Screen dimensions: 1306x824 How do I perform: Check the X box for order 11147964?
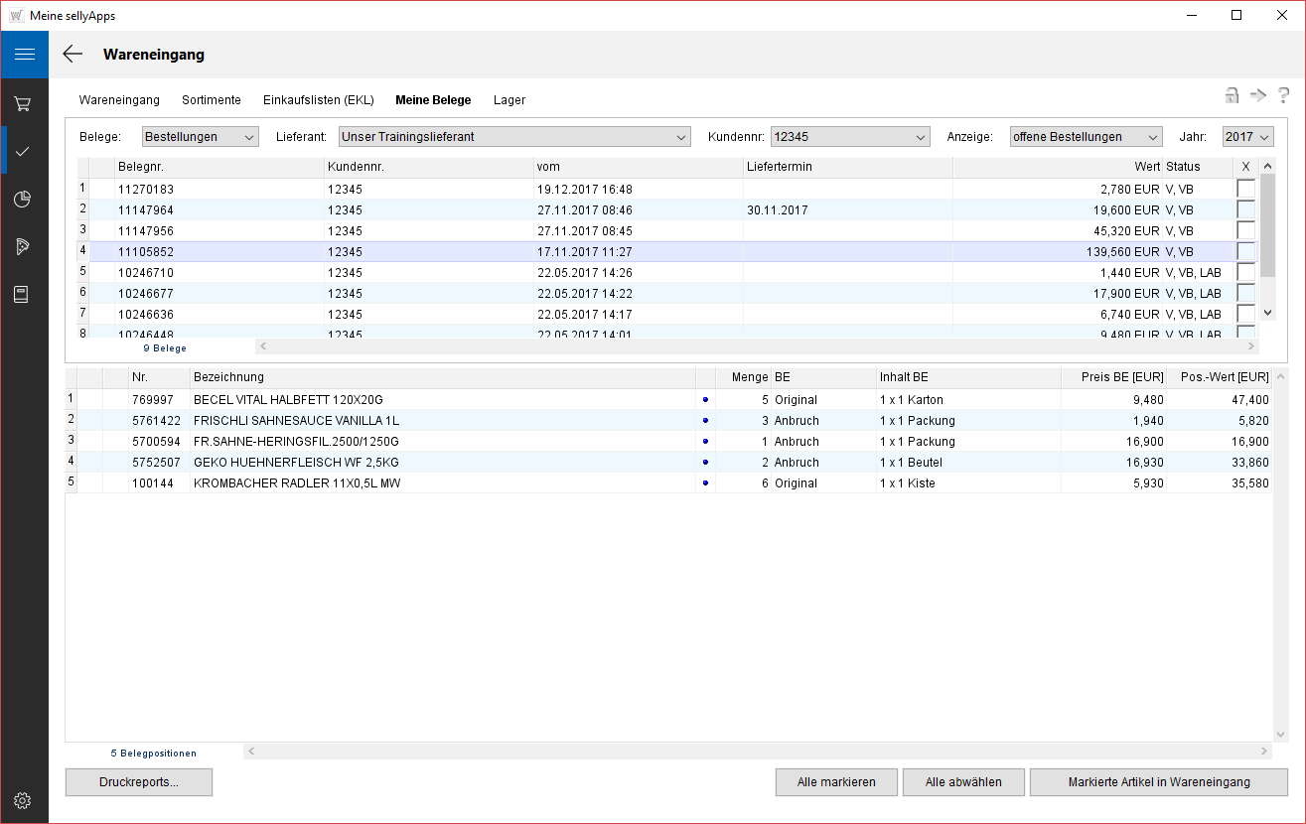pos(1245,209)
